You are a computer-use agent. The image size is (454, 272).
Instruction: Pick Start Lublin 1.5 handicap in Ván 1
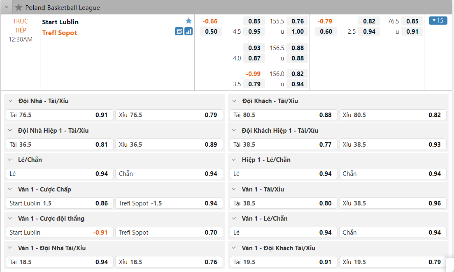click(x=59, y=203)
